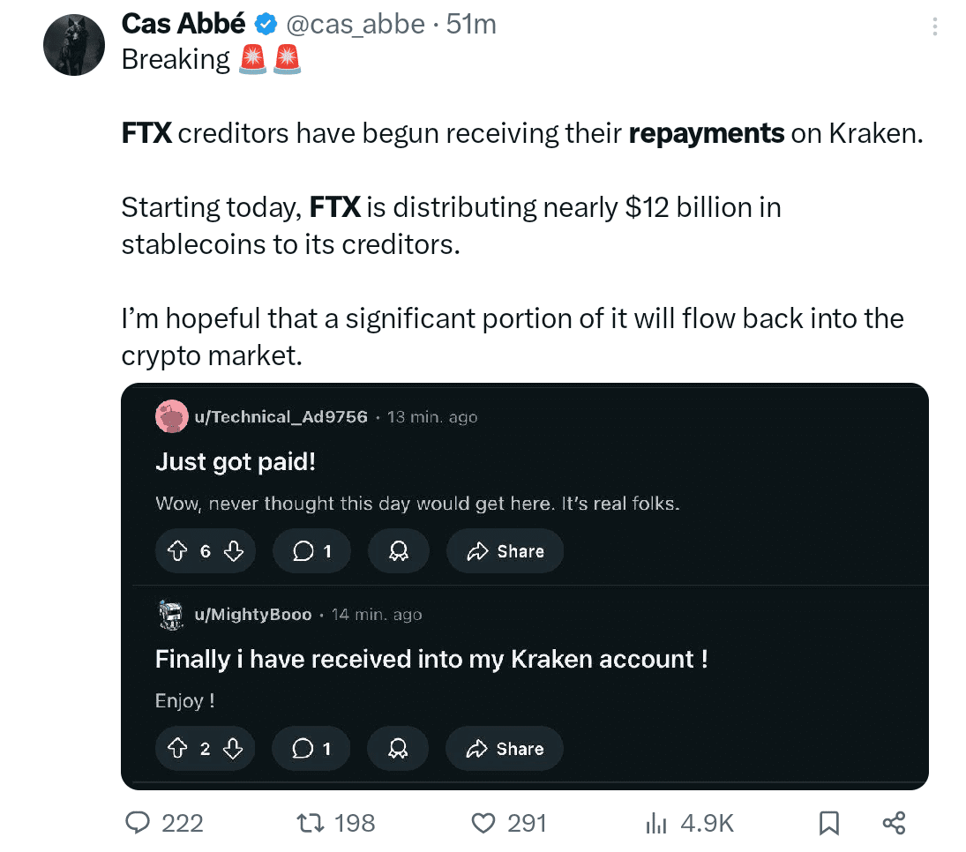Click the '51m' timestamp link
This screenshot has height=852, width=966.
(x=474, y=24)
